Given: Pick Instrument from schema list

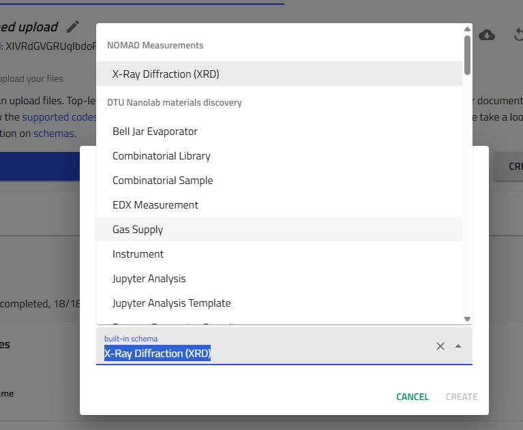Looking at the screenshot, I should pyautogui.click(x=279, y=254).
